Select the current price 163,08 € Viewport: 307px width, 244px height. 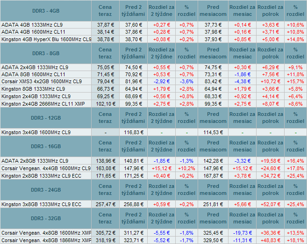tap(106, 168)
